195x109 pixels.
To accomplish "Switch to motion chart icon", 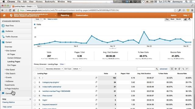I will (189, 19).
